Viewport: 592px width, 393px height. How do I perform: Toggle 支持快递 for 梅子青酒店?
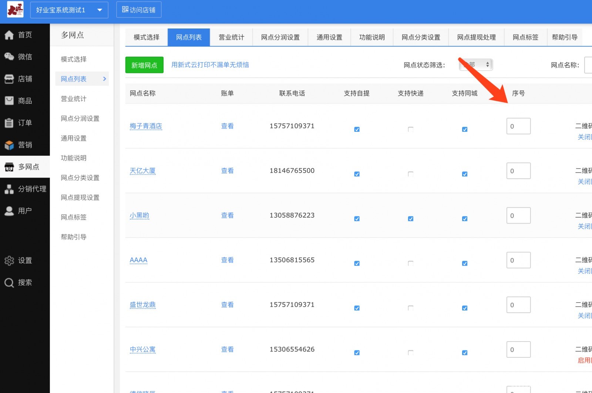pos(411,129)
